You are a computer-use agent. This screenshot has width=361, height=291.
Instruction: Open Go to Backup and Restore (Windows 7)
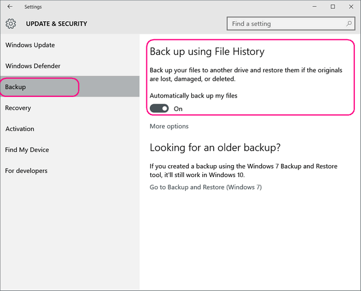(x=206, y=187)
